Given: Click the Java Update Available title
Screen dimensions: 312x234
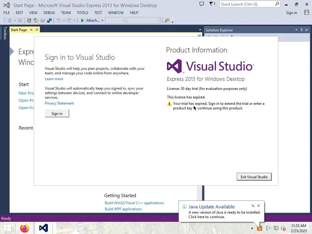Looking at the screenshot, I should coord(211,207).
